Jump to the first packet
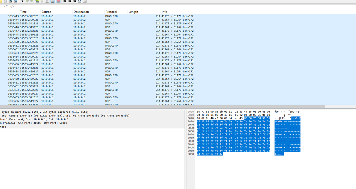The height and width of the screenshot is (189, 356). pyautogui.click(x=42, y=2)
